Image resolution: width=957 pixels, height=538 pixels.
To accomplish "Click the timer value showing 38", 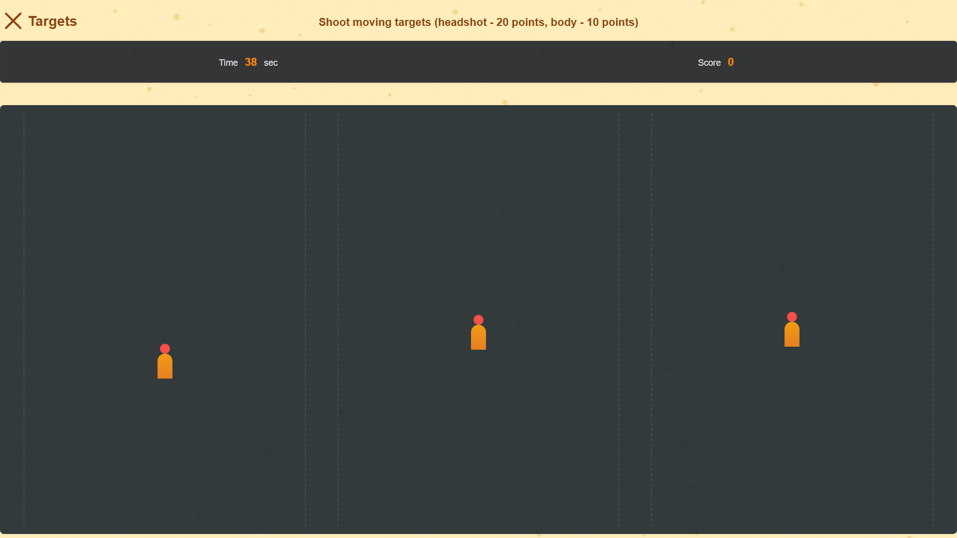I will click(251, 62).
